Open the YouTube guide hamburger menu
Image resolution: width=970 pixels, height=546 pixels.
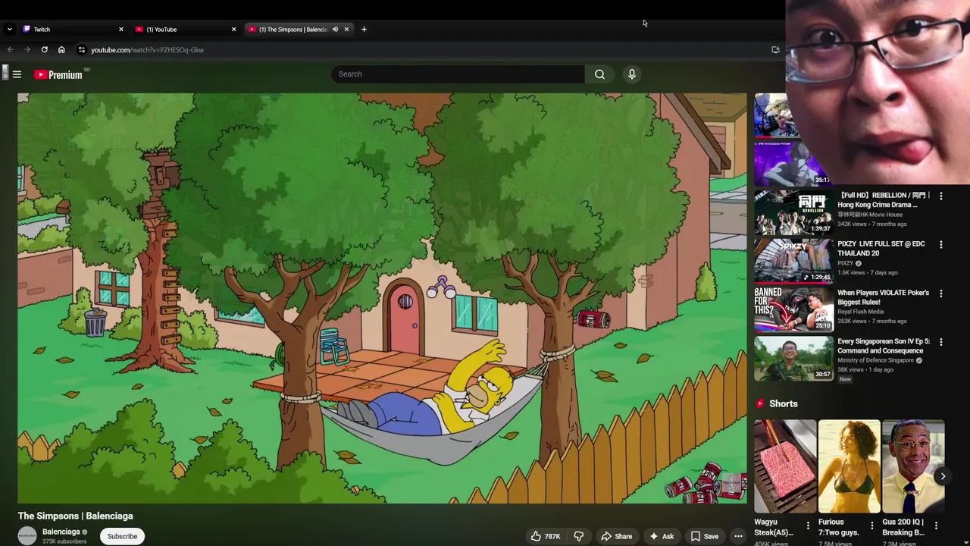(x=17, y=74)
